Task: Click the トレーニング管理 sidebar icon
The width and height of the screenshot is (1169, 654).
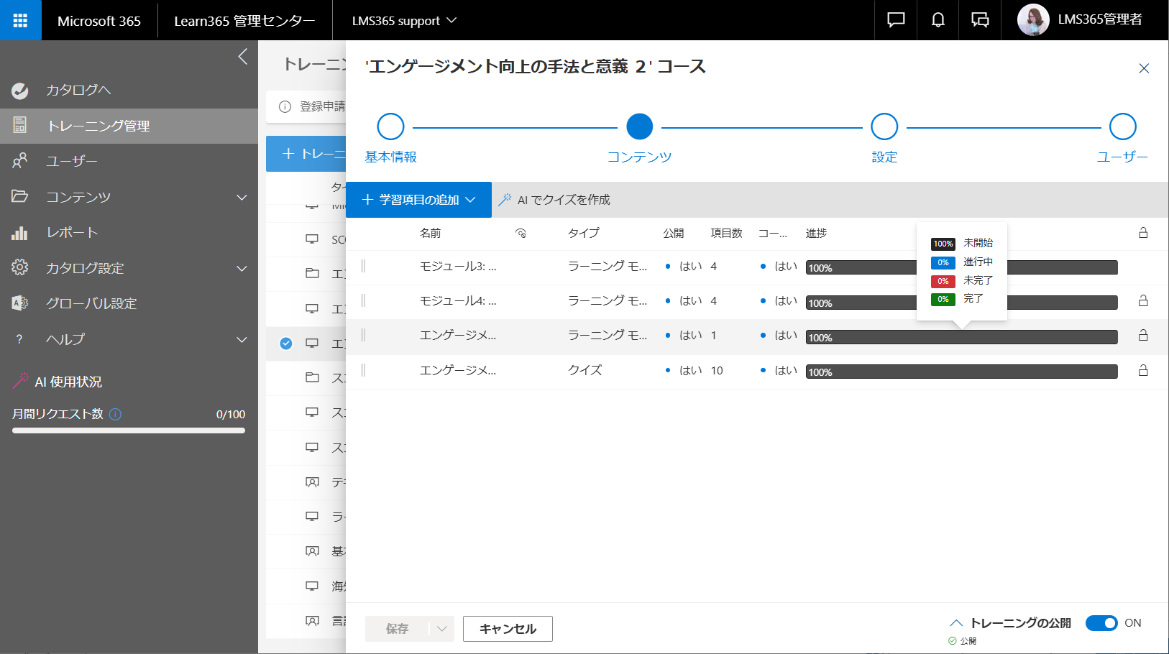Action: click(20, 126)
